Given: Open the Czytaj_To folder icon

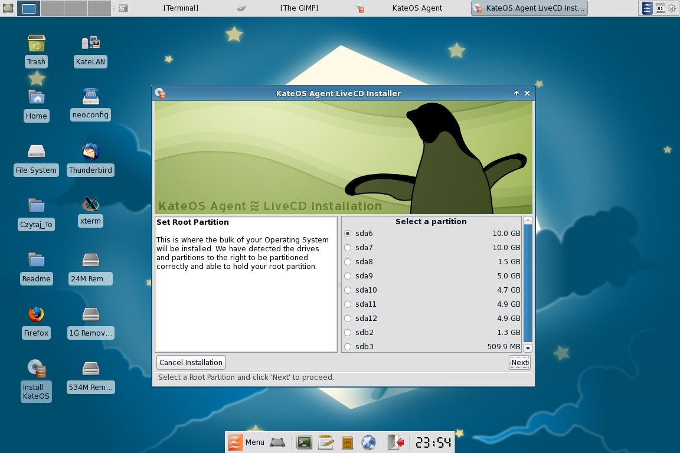Looking at the screenshot, I should pyautogui.click(x=37, y=206).
